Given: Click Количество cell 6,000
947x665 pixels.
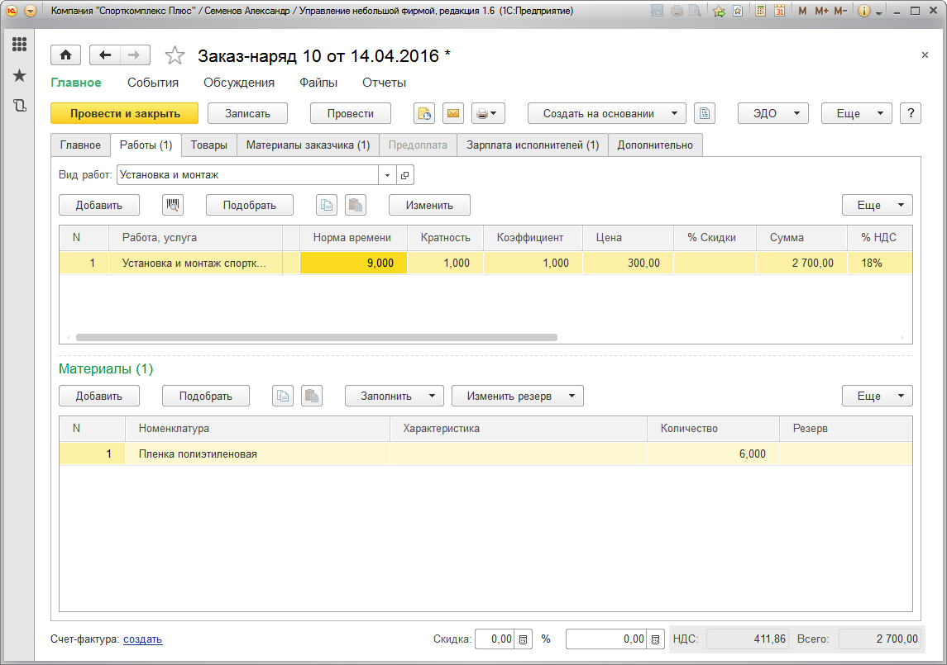Looking at the screenshot, I should 713,454.
